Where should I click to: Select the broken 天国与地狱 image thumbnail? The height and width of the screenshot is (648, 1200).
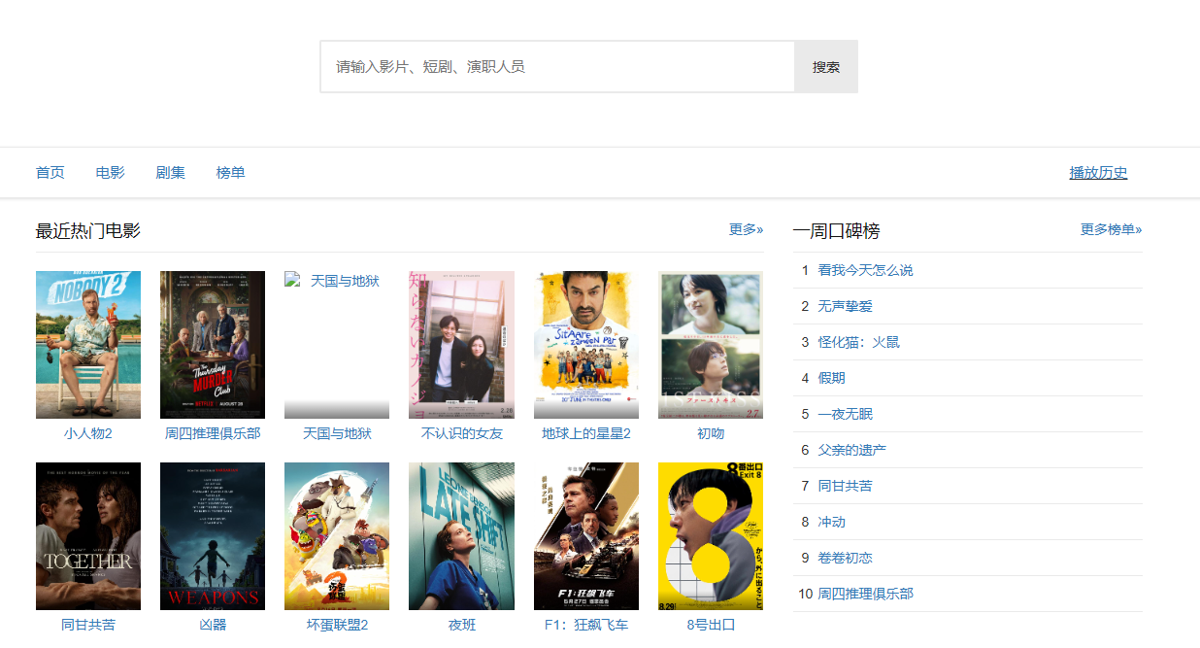[x=337, y=345]
